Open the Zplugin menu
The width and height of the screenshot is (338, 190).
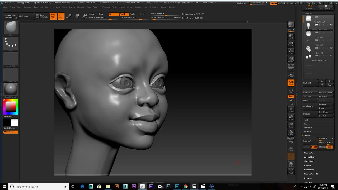tap(164, 7)
